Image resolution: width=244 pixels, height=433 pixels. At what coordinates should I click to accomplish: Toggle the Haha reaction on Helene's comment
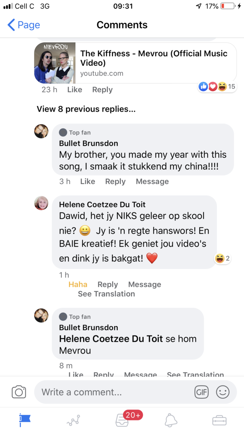pyautogui.click(x=78, y=284)
